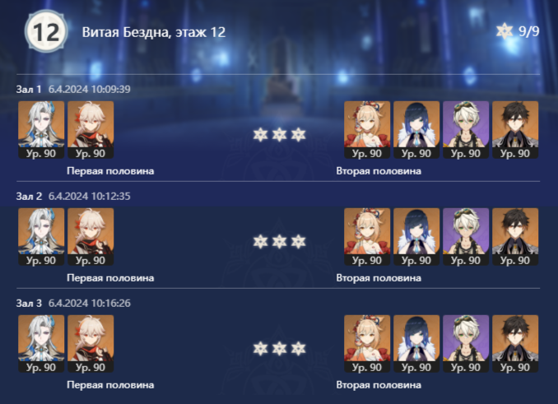
Task: Click Bennett portrait in Зал 1
Action: point(466,129)
